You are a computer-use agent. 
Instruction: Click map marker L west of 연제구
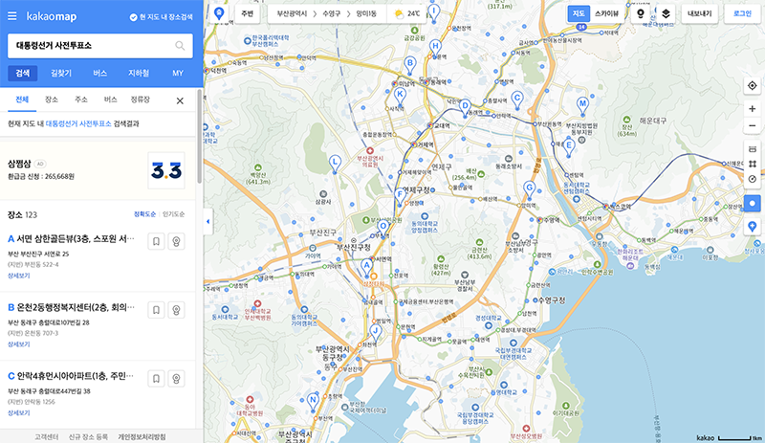tap(335, 164)
